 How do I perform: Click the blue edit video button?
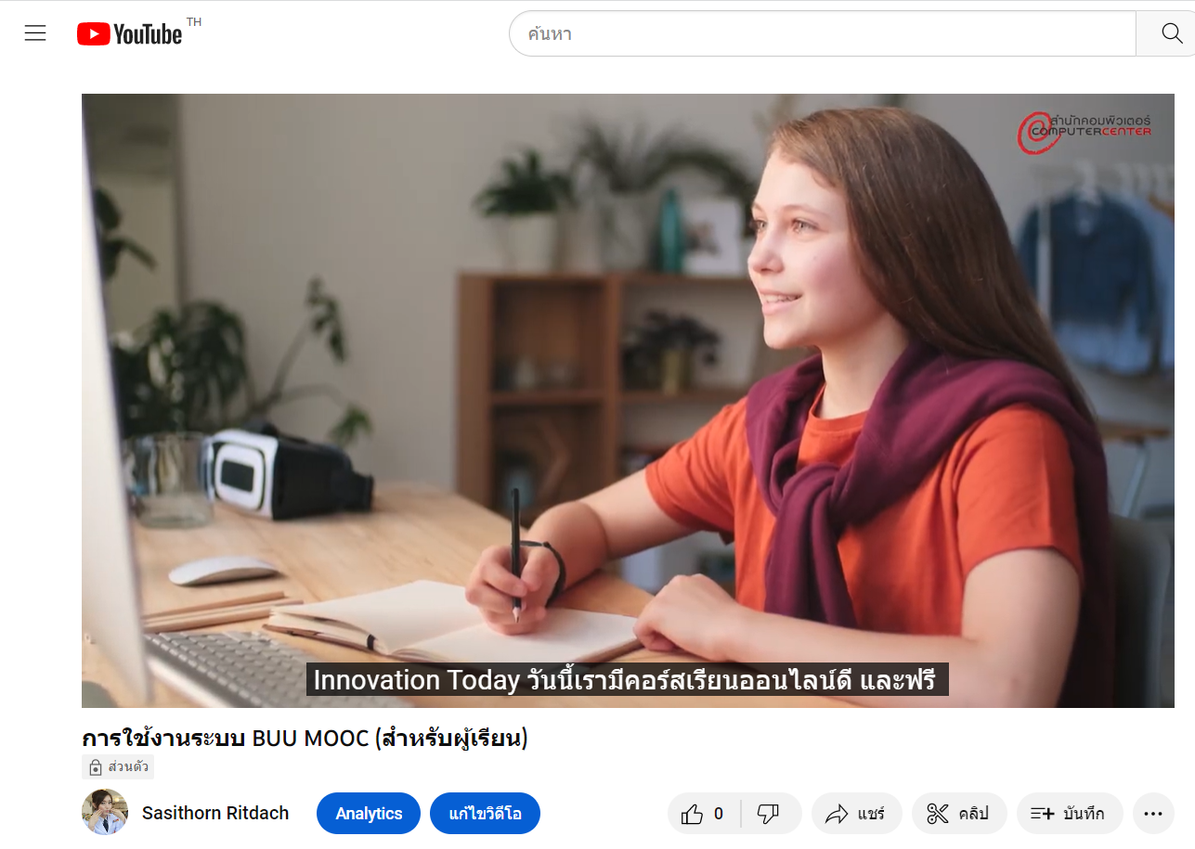485,814
